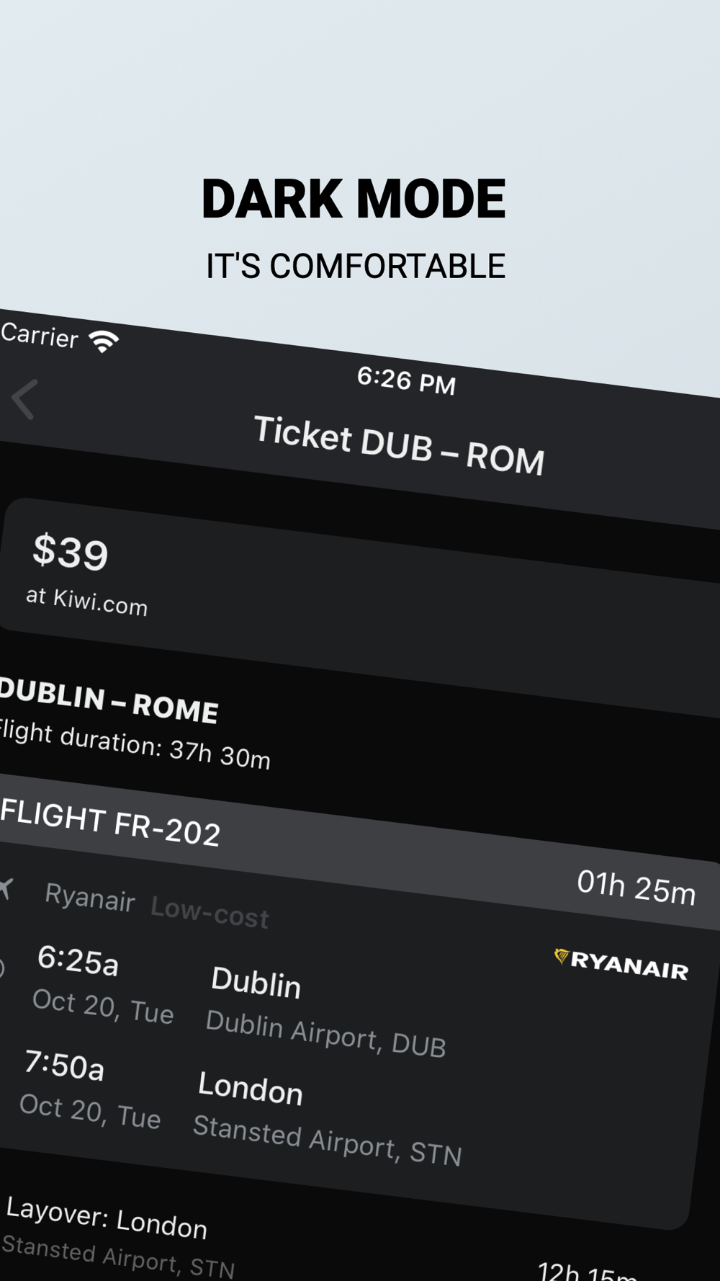The image size is (720, 1281).
Task: Tap the Ticket DUB – ROM title
Action: [x=400, y=445]
